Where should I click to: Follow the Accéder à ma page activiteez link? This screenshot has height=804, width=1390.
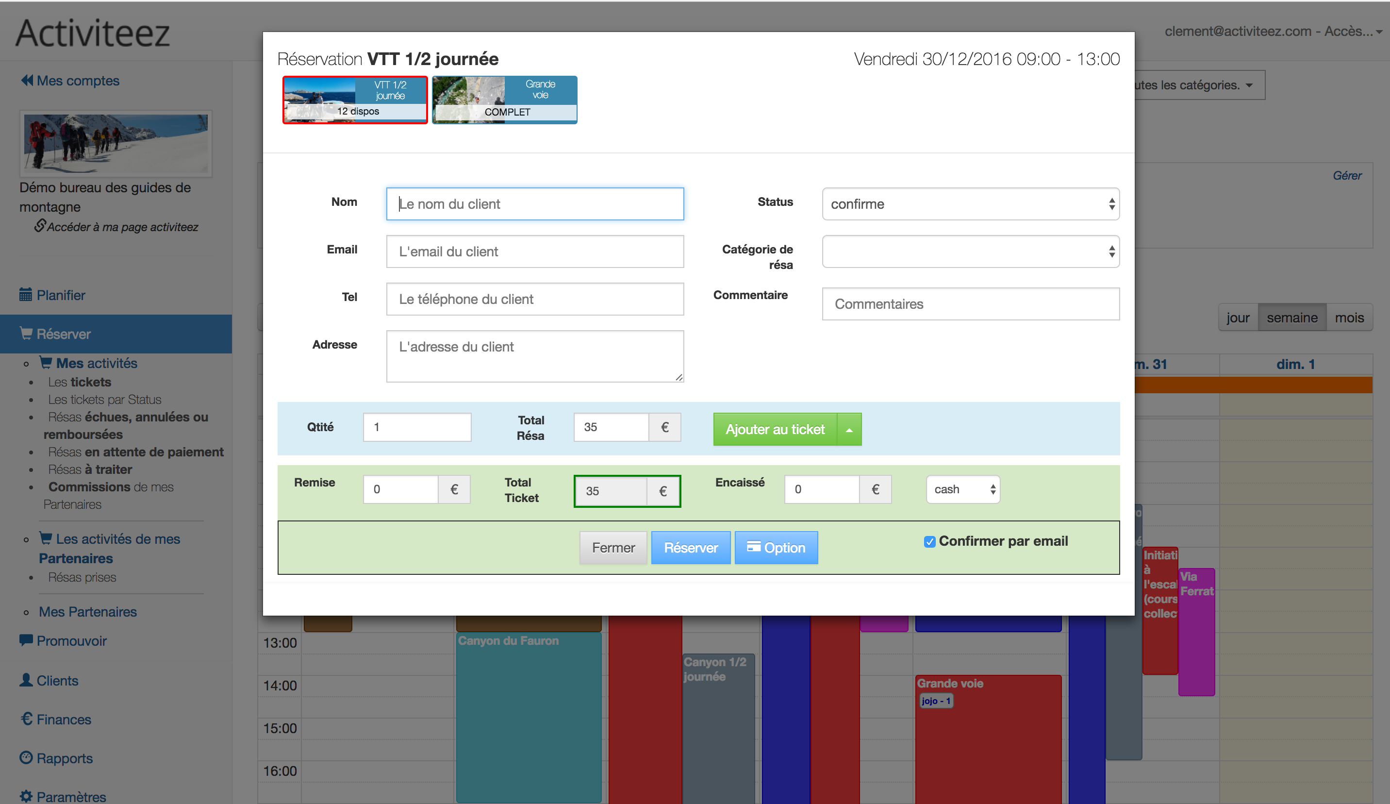point(122,227)
